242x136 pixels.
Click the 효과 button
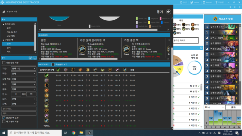pos(233,107)
